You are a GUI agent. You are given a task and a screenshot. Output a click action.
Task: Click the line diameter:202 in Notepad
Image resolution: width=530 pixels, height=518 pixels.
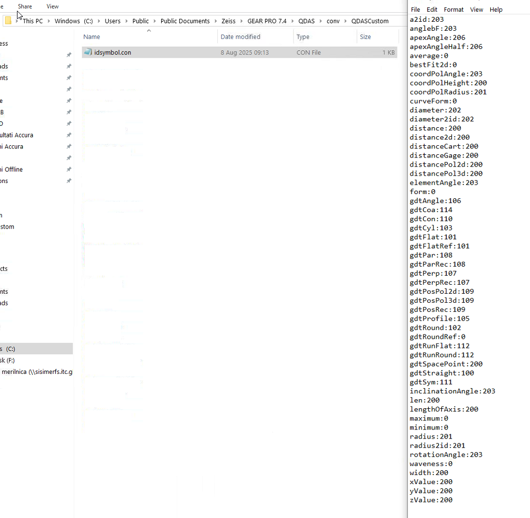coord(435,110)
